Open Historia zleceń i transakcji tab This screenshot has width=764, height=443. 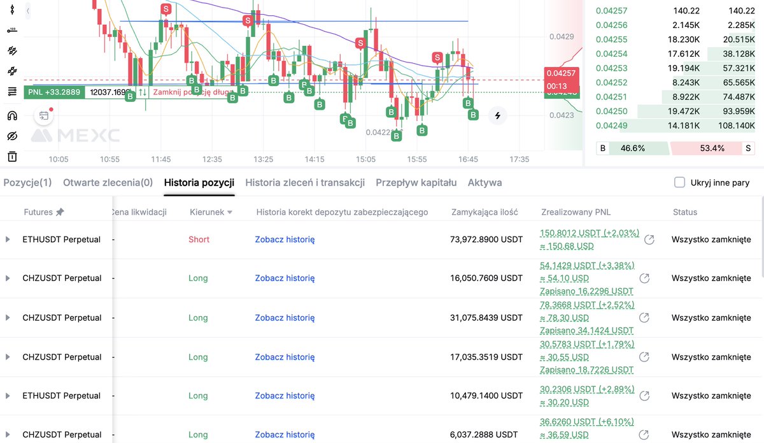(x=305, y=182)
